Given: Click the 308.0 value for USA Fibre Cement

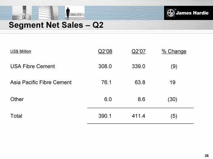Looking at the screenshot, I should 105,66.
